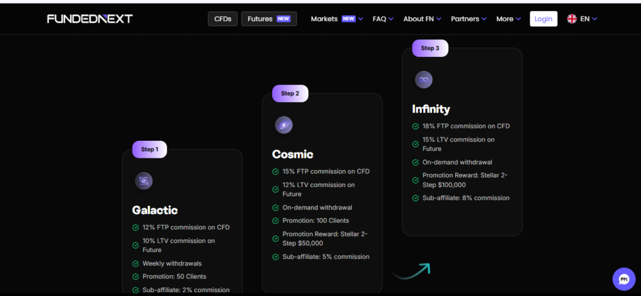Viewport: 641px width, 296px height.
Task: Expand the FAQ dropdown menu
Action: point(382,19)
